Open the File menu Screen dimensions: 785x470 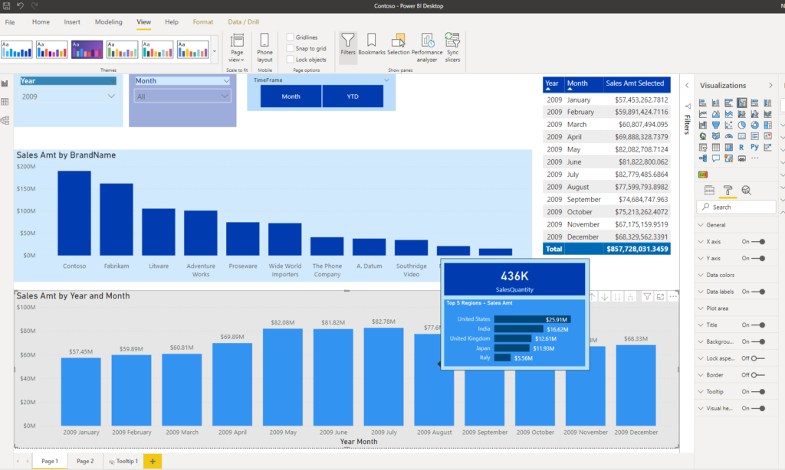10,22
